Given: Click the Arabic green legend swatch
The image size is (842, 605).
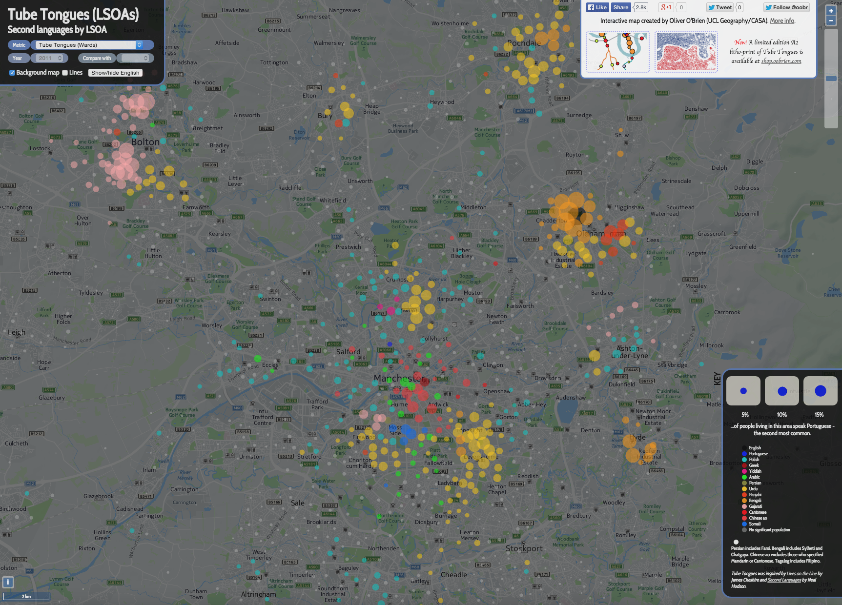Looking at the screenshot, I should coord(744,477).
